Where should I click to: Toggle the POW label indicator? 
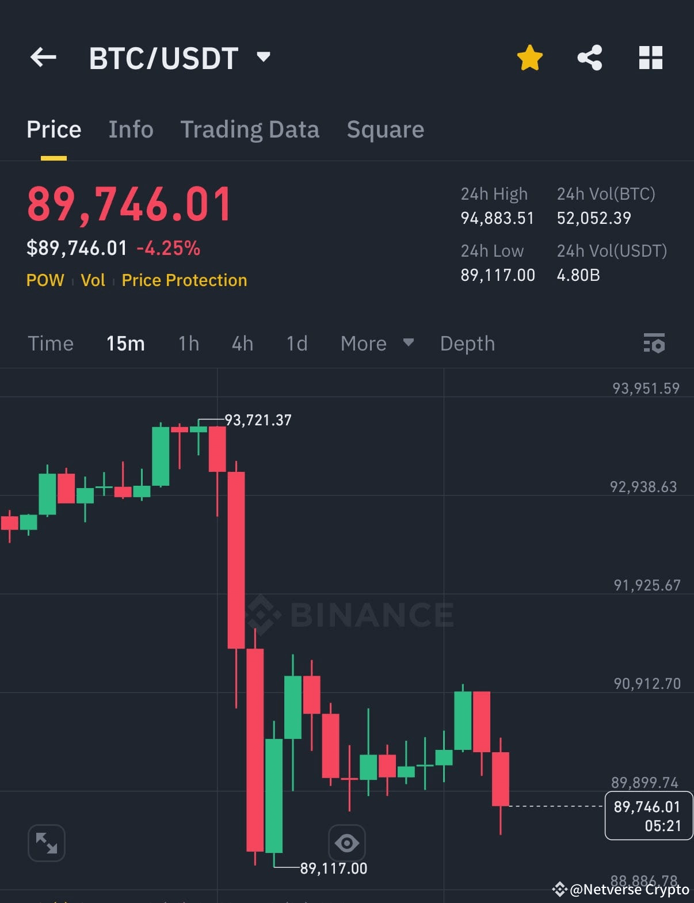45,280
